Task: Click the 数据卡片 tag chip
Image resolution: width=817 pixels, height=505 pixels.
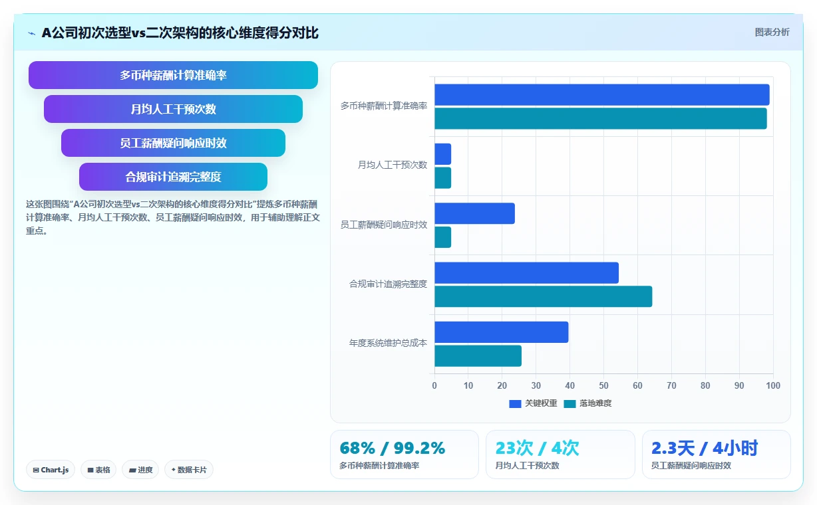Action: tap(189, 470)
